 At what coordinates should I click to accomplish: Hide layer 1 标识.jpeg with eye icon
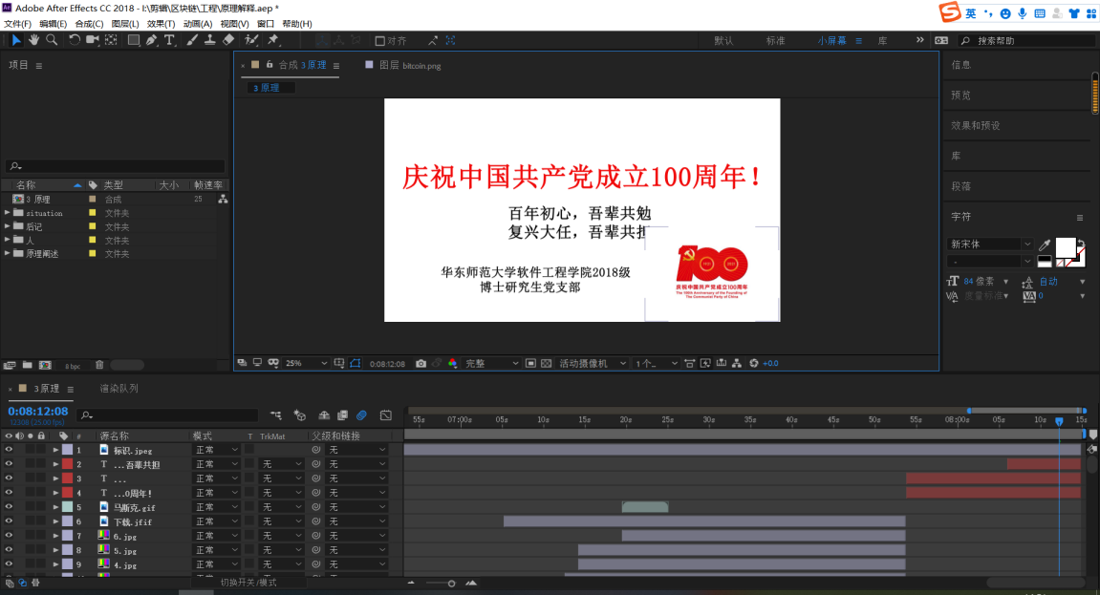[9, 450]
